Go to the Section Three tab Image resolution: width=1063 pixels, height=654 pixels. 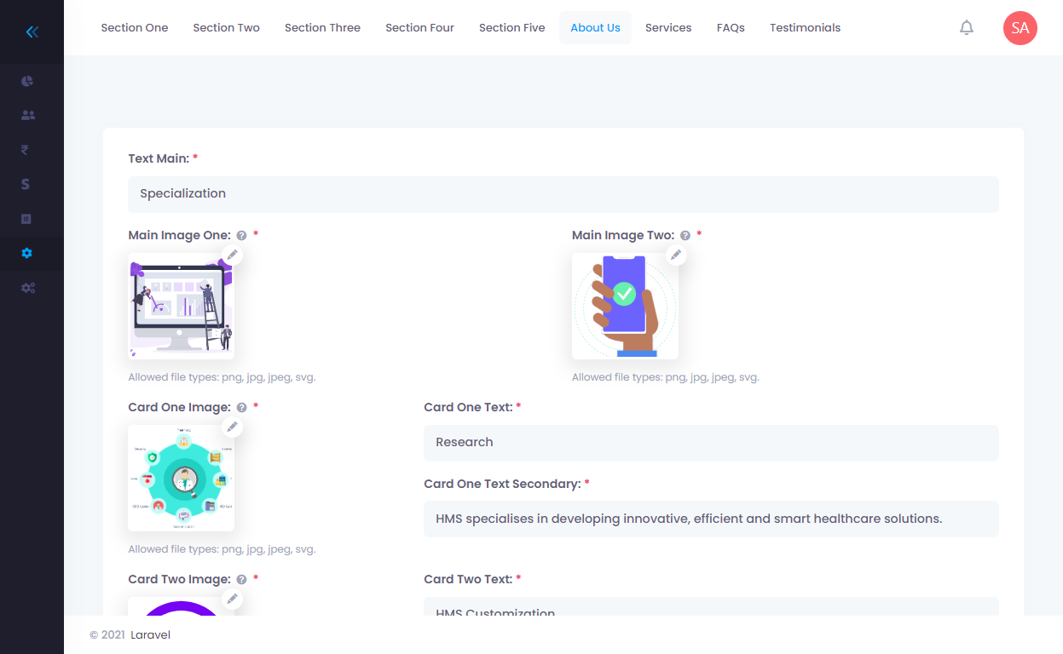(322, 28)
